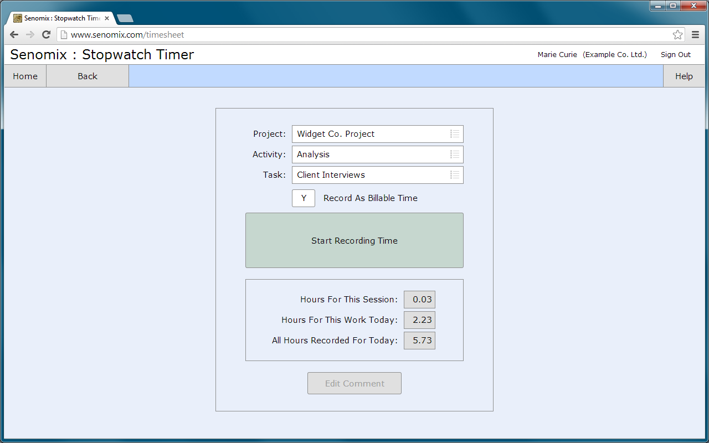The image size is (709, 443).
Task: Bookmark this page with the star icon
Action: pos(678,35)
